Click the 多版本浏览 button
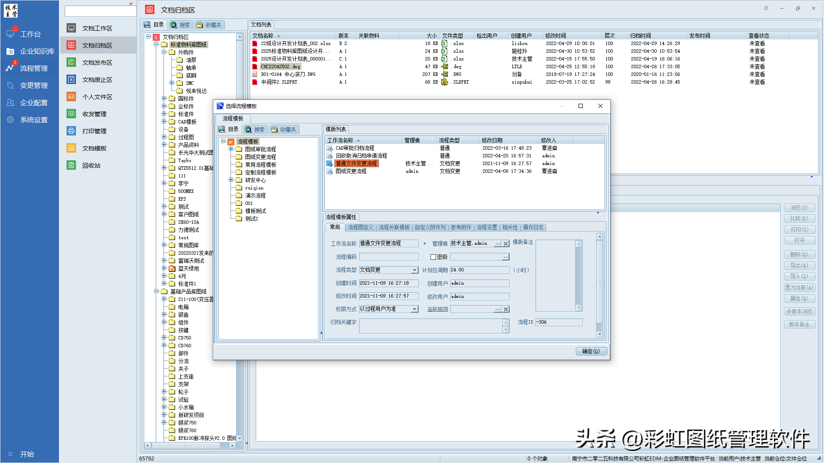 click(799, 311)
